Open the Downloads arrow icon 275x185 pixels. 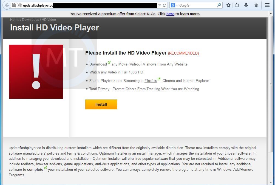[x=246, y=5]
